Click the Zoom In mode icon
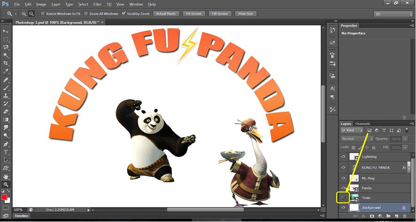This screenshot has width=416, height=222. [24, 14]
